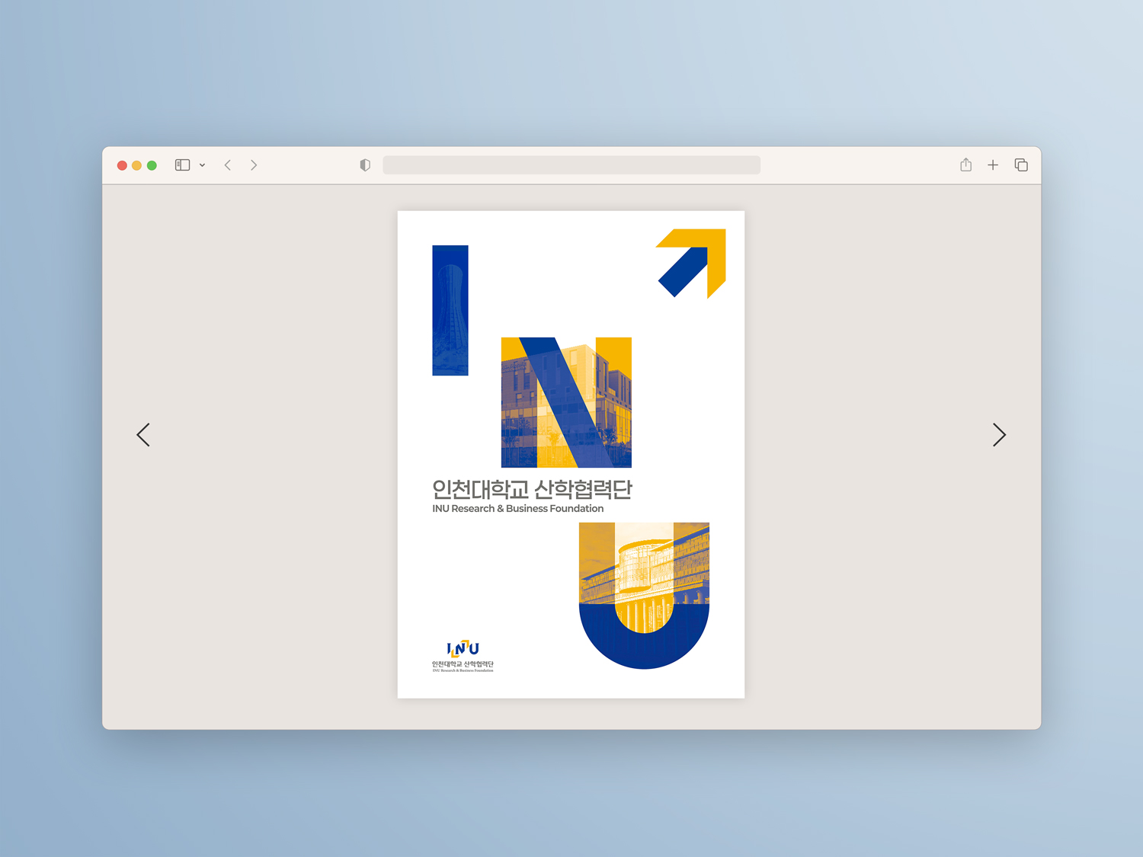Click the privacy shield icon

coord(365,165)
